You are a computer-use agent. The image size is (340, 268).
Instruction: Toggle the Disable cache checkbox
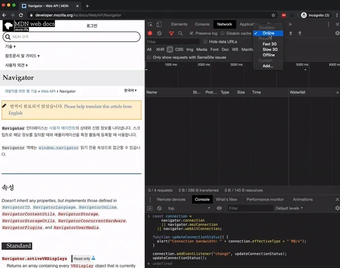(x=223, y=33)
